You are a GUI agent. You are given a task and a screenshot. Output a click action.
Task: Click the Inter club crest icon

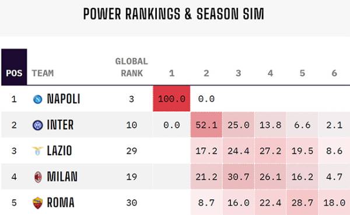[38, 125]
